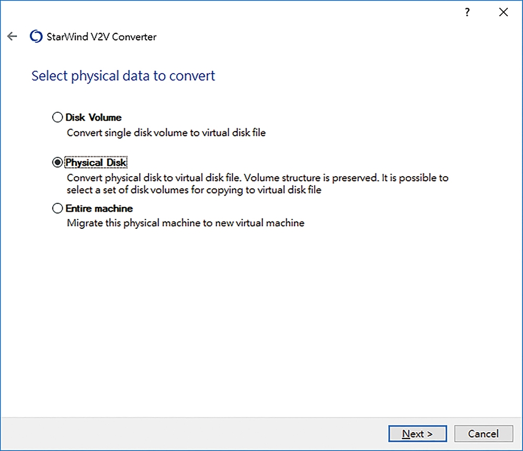Abort the wizard with Cancel
The width and height of the screenshot is (523, 451).
pyautogui.click(x=483, y=434)
